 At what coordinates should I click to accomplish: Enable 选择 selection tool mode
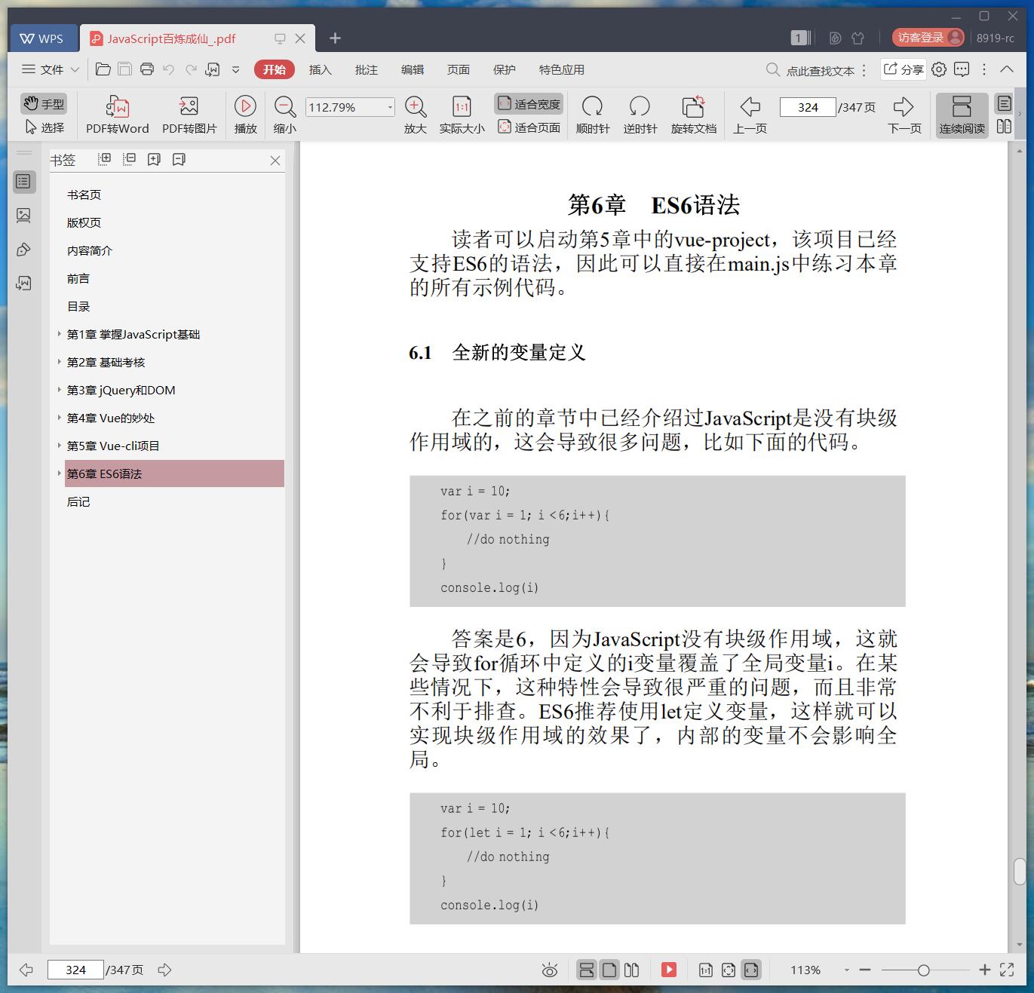44,127
